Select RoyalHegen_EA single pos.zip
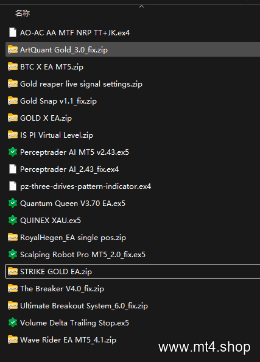The height and width of the screenshot is (362, 260). pyautogui.click(x=133, y=238)
